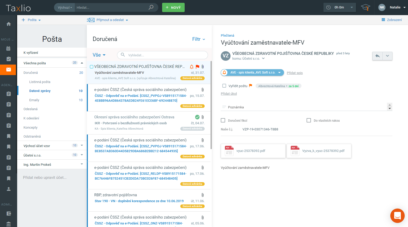Viewport: 408px width, 227px height.
Task: Enable the Doručení fikcí checkbox
Action: click(223, 120)
